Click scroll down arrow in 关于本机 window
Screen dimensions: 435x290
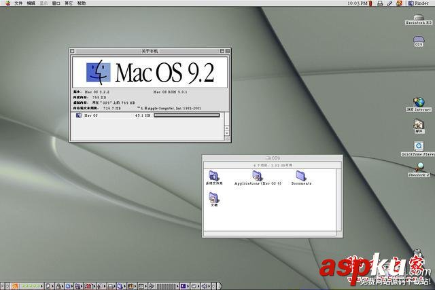pyautogui.click(x=227, y=133)
